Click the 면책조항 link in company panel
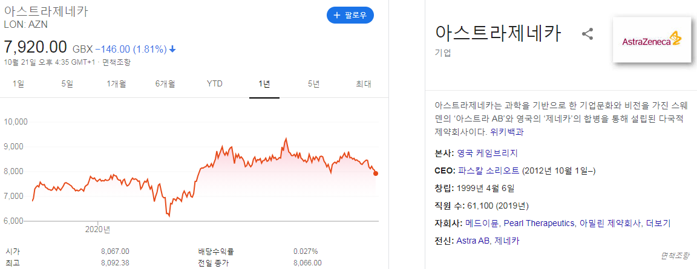The image size is (697, 269). tap(675, 255)
